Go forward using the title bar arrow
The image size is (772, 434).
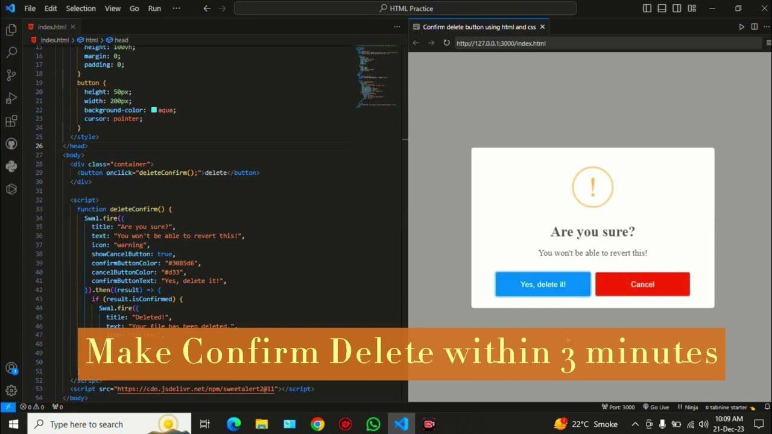pyautogui.click(x=222, y=8)
